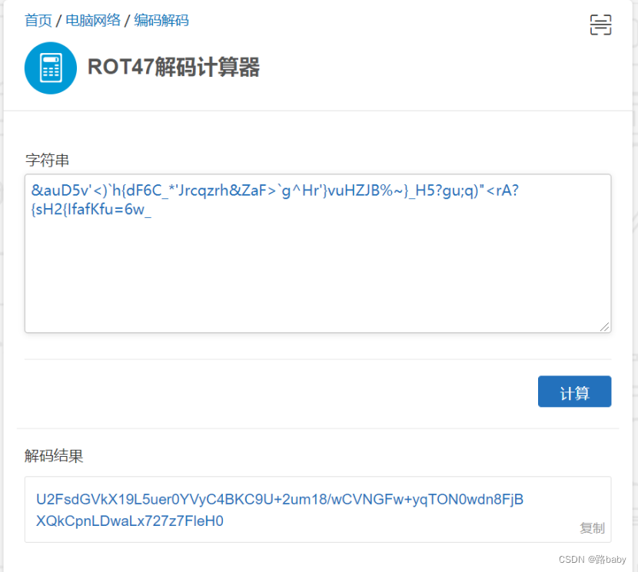The width and height of the screenshot is (638, 572).
Task: Open the 首页 breadcrumb link
Action: (38, 20)
